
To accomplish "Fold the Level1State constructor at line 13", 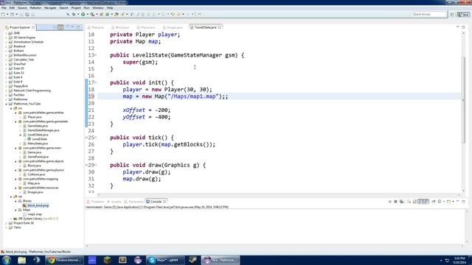I will 96,55.
